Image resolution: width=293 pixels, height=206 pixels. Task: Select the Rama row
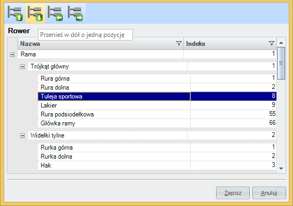(x=147, y=54)
